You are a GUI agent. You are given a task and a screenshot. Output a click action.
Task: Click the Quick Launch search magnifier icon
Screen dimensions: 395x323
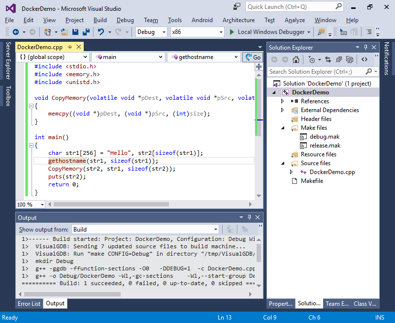[338, 6]
